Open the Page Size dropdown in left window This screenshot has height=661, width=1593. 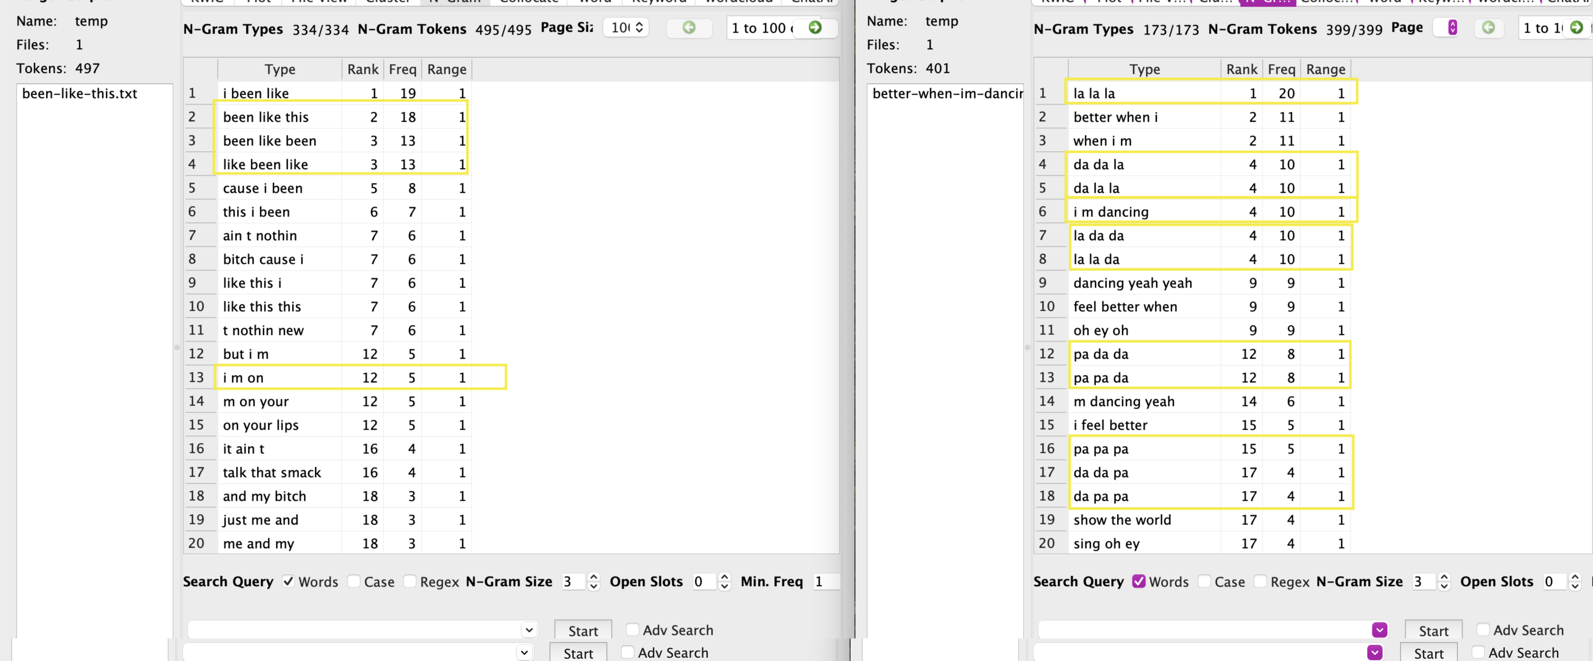tap(627, 27)
